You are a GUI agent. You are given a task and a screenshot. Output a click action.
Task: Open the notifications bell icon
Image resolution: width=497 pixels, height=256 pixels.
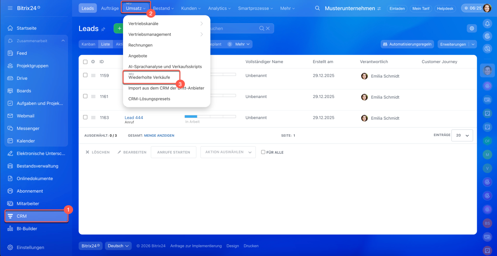click(x=487, y=24)
